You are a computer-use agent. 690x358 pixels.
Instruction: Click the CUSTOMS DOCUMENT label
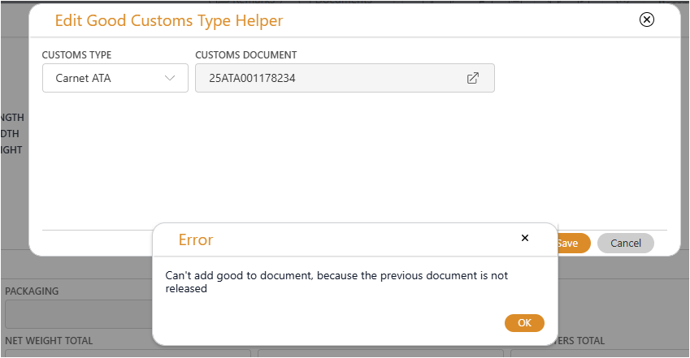(x=246, y=55)
